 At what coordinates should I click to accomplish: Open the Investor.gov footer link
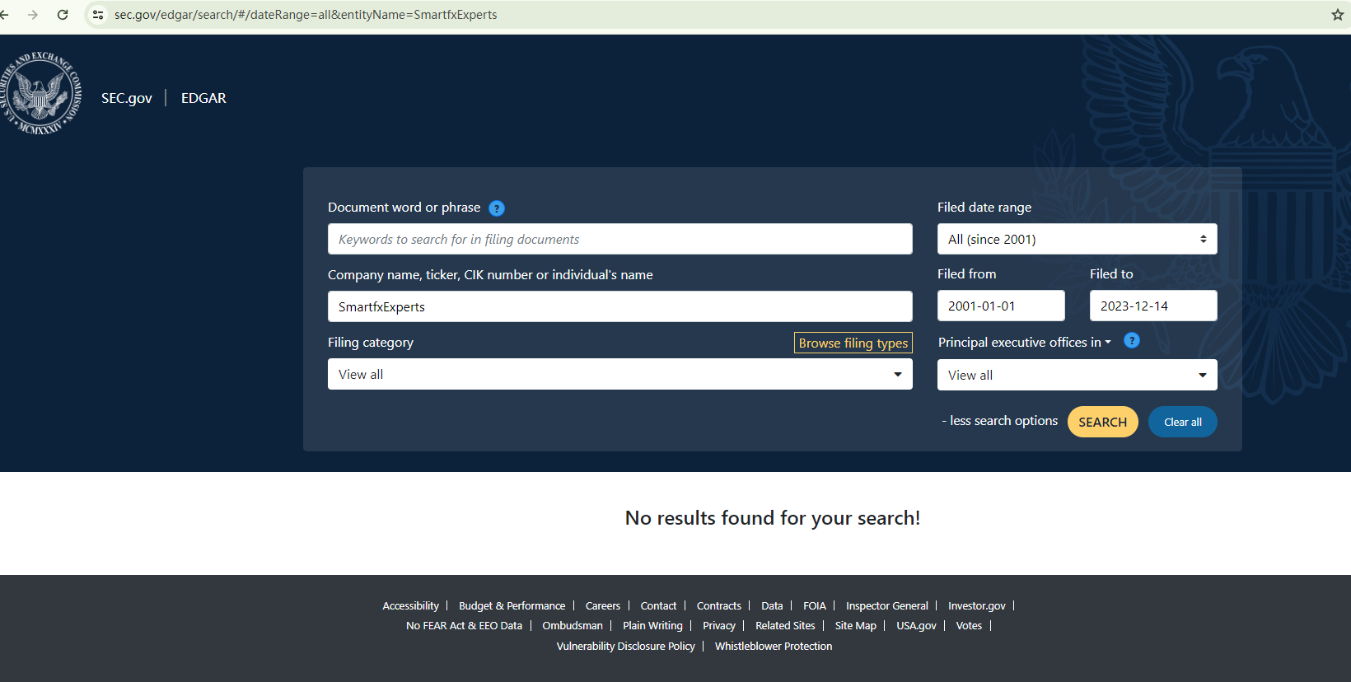977,606
